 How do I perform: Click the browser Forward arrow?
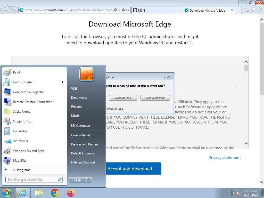(14, 10)
